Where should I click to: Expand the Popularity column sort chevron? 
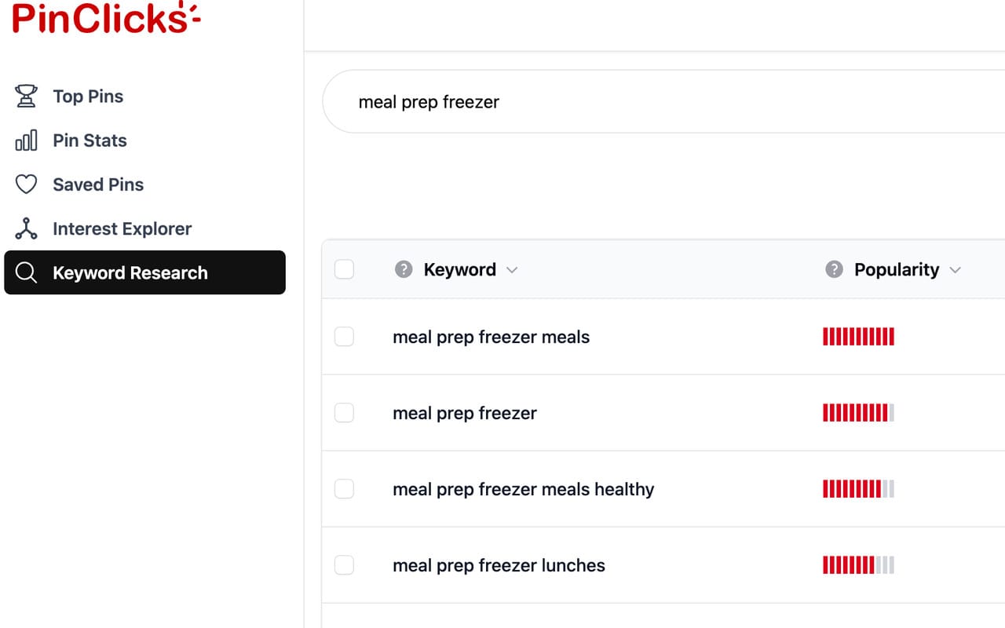pos(955,270)
